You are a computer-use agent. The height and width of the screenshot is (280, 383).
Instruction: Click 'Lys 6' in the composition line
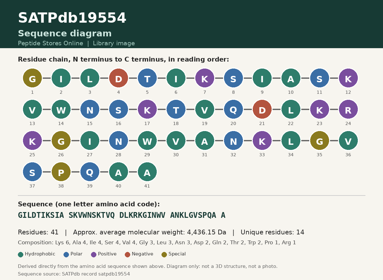click(62, 243)
